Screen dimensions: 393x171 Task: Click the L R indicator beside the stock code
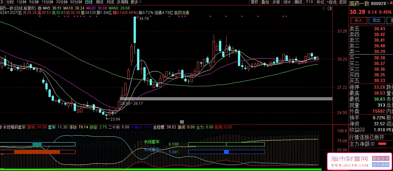(390, 3)
